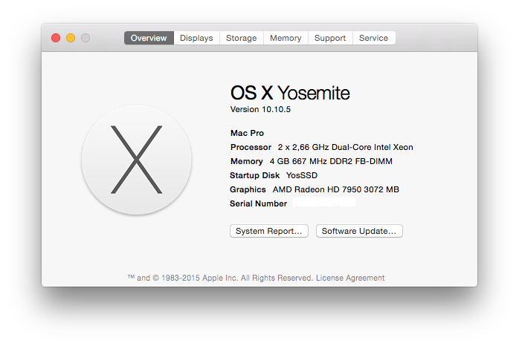The width and height of the screenshot is (519, 346).
Task: Select the Mac Pro model name
Action: [247, 133]
